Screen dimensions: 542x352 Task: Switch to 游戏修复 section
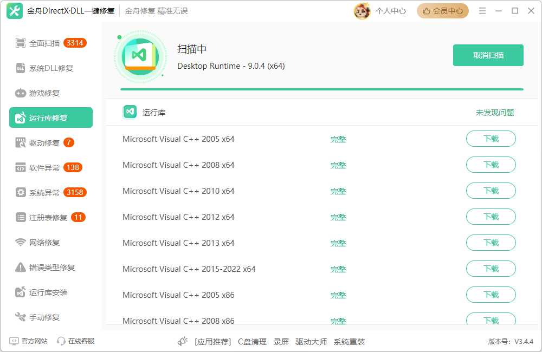[x=51, y=93]
